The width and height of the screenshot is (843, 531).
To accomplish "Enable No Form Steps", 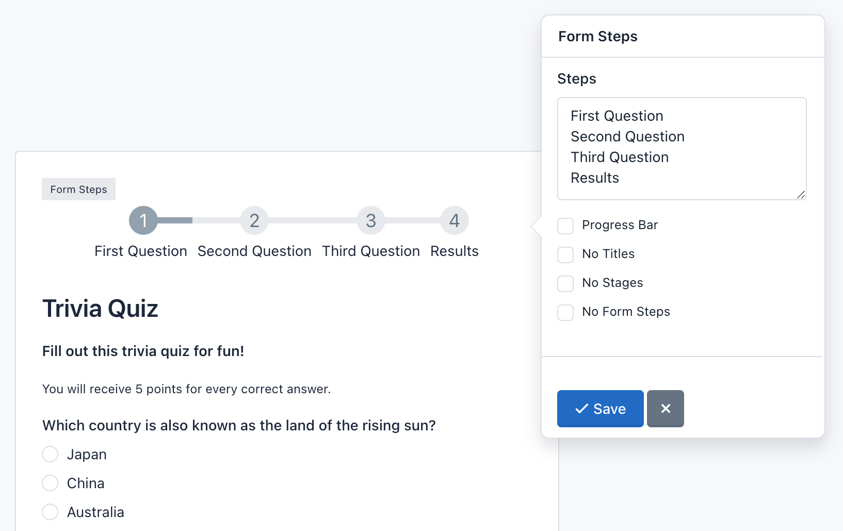I will (565, 312).
